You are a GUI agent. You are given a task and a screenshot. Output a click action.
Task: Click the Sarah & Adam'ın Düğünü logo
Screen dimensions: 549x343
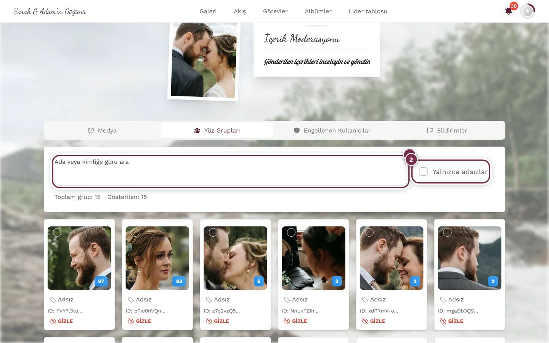click(x=50, y=11)
